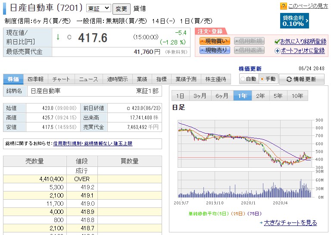Click the volume bar chart
Viewport: 331px width, 235px height.
tap(245, 185)
